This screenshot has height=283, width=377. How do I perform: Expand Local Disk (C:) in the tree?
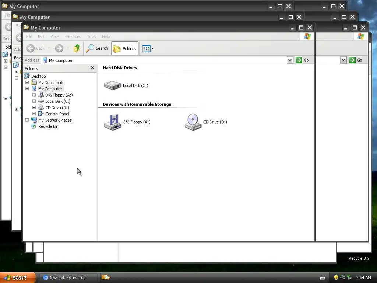34,101
